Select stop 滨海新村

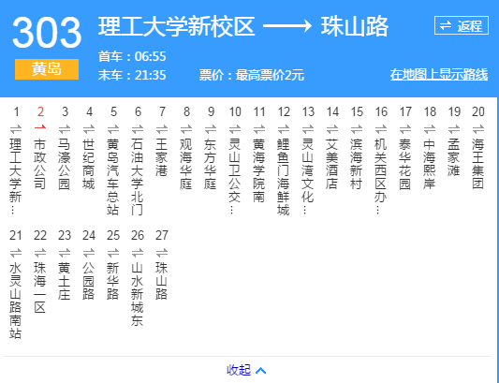[356, 164]
